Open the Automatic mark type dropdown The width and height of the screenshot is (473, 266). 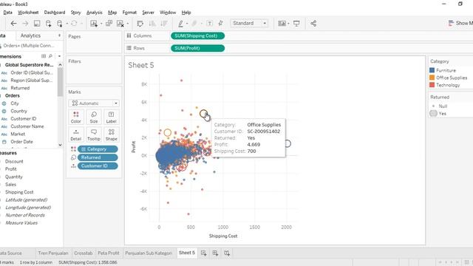[x=94, y=103]
